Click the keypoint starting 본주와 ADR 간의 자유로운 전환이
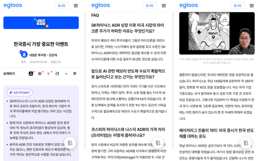258x161 pixels. click(x=41, y=150)
